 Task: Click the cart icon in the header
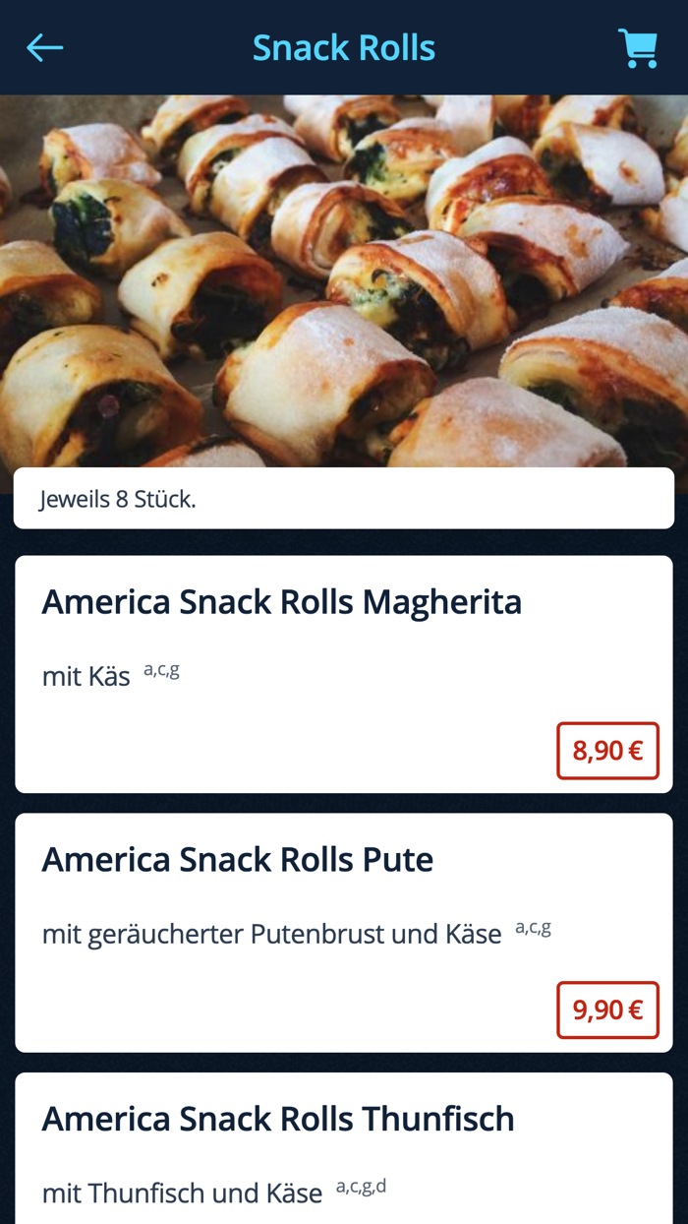(x=639, y=47)
